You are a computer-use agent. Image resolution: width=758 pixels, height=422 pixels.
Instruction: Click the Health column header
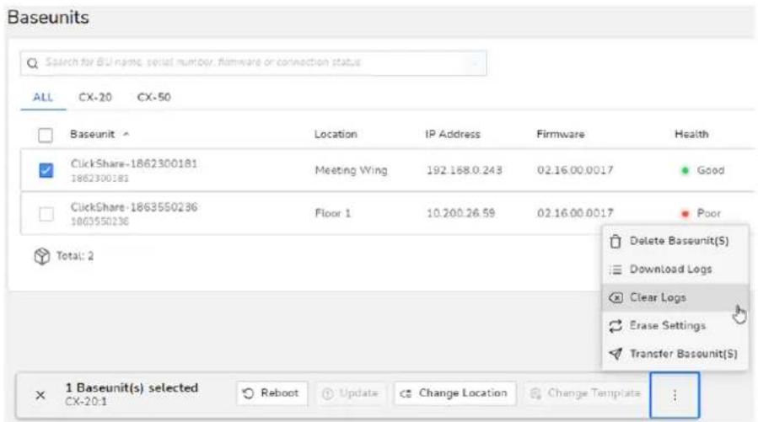[691, 134]
